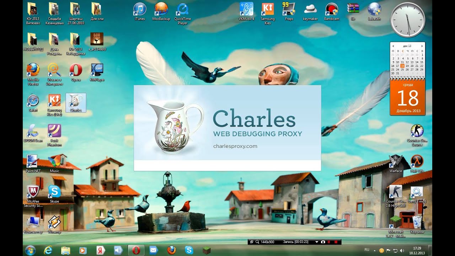The height and width of the screenshot is (256, 455).
Task: Select the EPSON Scan desktop shortcut
Action: tap(33, 134)
